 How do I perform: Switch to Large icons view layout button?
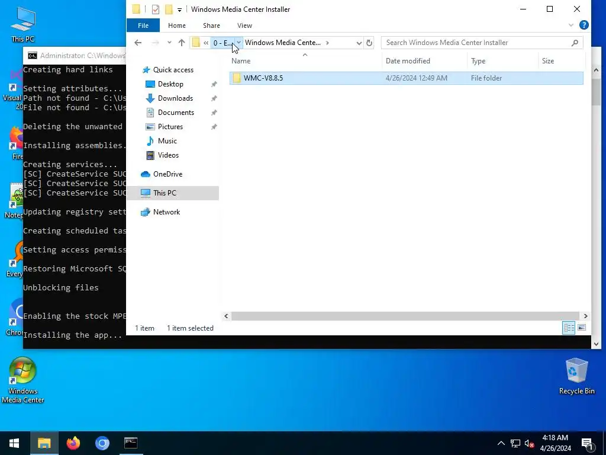582,328
